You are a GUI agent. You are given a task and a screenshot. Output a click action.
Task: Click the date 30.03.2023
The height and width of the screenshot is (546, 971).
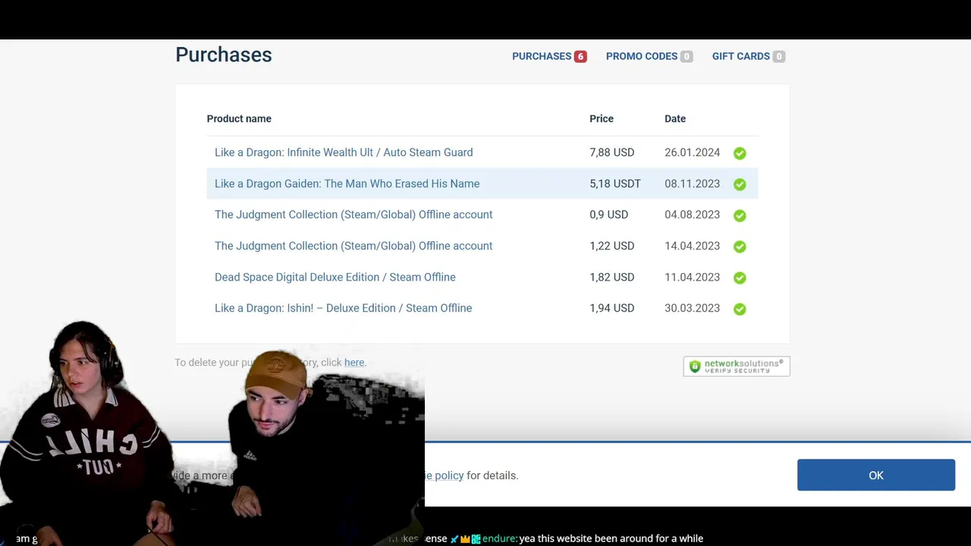click(x=692, y=308)
